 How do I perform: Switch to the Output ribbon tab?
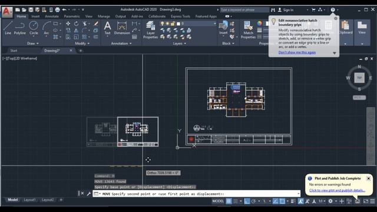120,16
